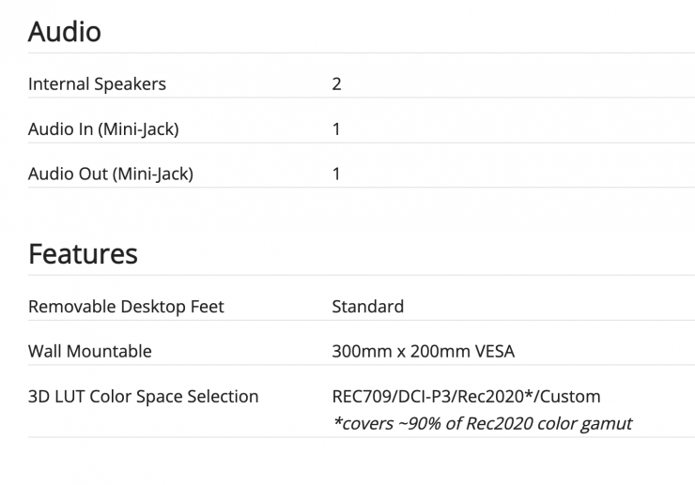The image size is (695, 485).
Task: Click the Audio section heading
Action: click(64, 32)
